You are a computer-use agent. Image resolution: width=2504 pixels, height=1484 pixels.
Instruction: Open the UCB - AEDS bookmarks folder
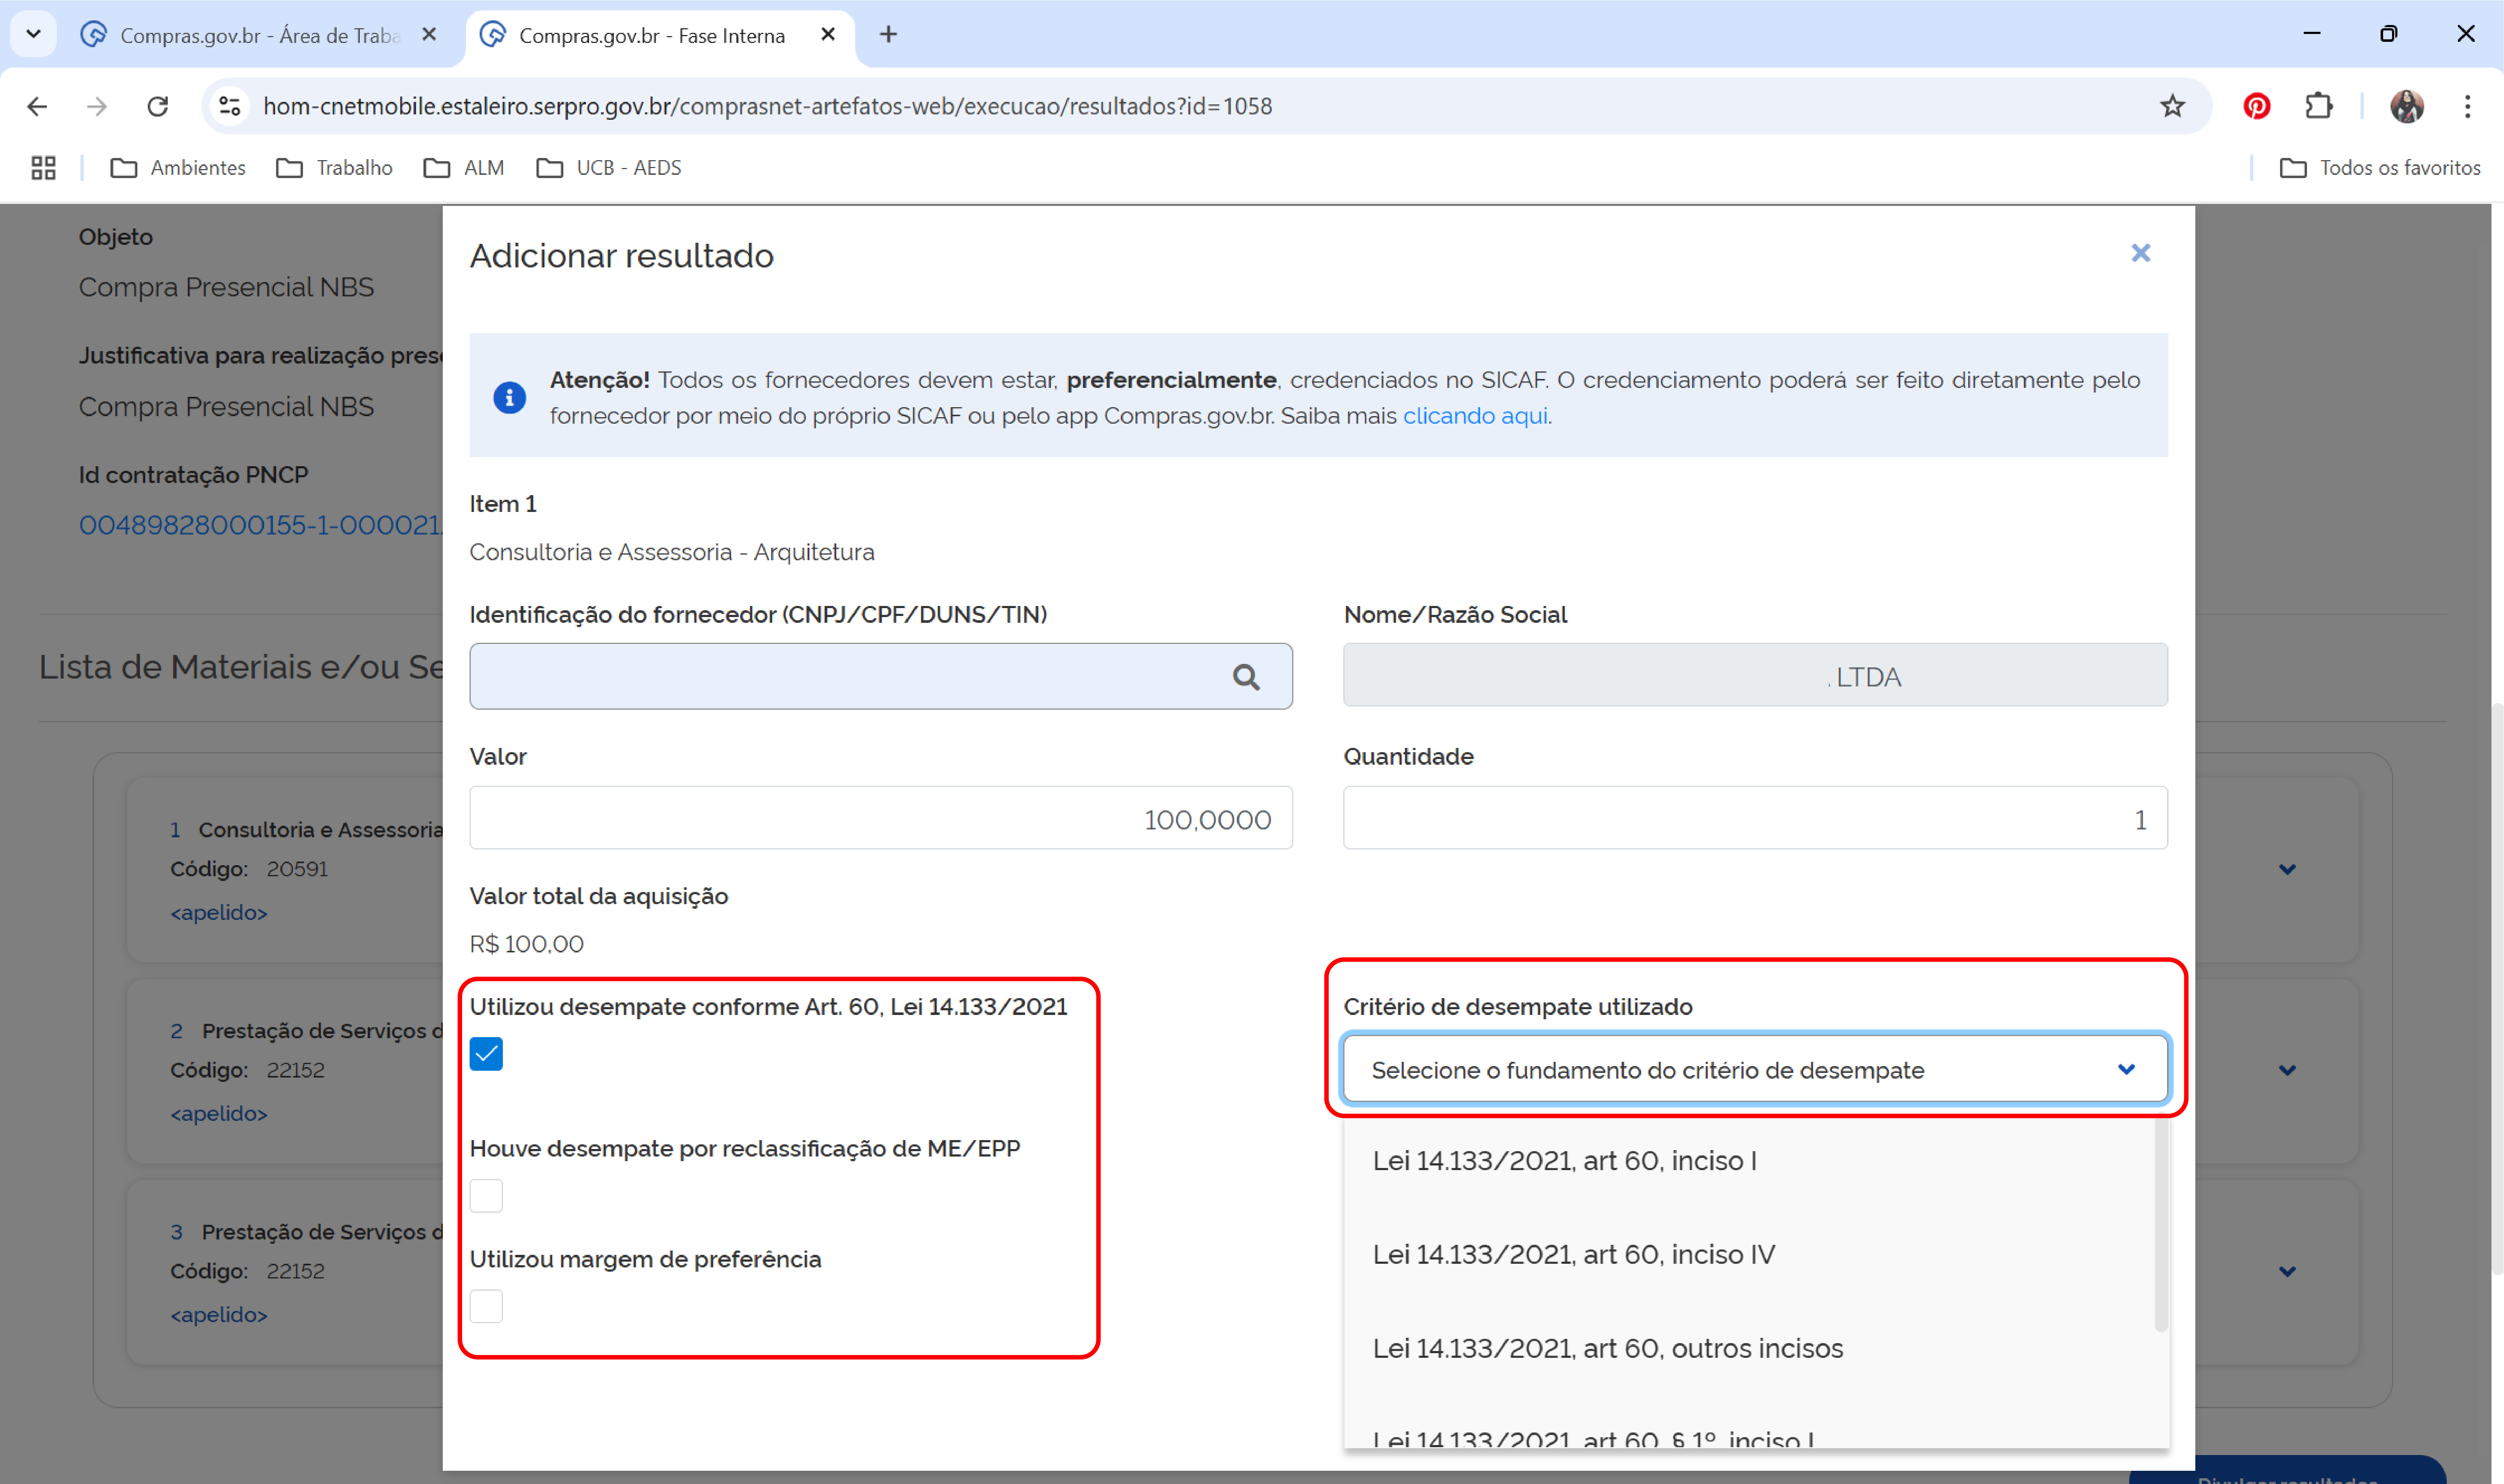pyautogui.click(x=608, y=168)
